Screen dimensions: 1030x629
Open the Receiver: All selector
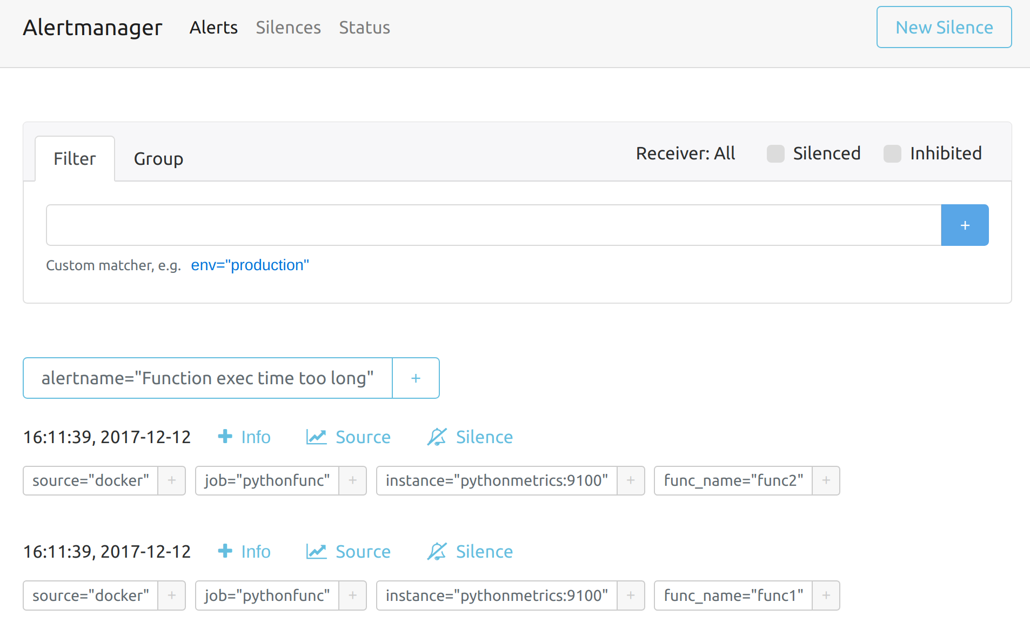pyautogui.click(x=685, y=153)
